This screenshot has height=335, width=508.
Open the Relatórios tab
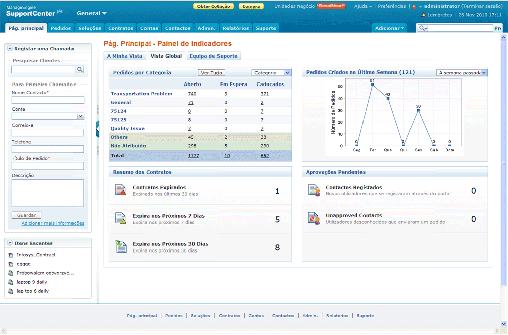(236, 28)
